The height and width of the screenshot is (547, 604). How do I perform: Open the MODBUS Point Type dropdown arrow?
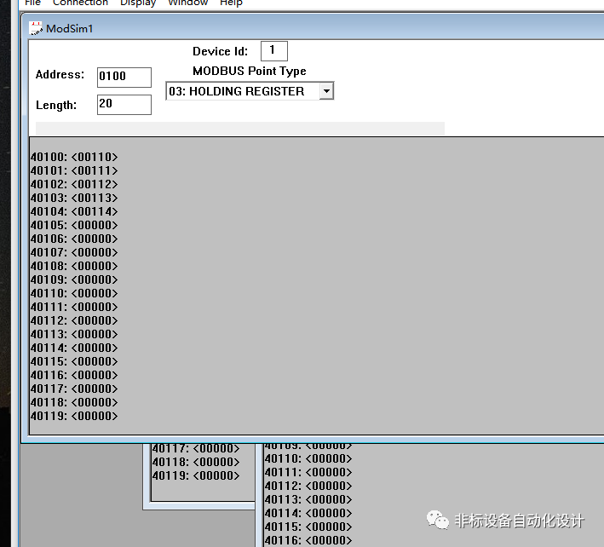[326, 91]
